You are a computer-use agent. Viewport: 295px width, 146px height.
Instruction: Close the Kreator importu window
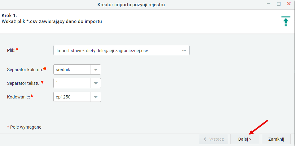click(x=289, y=4)
